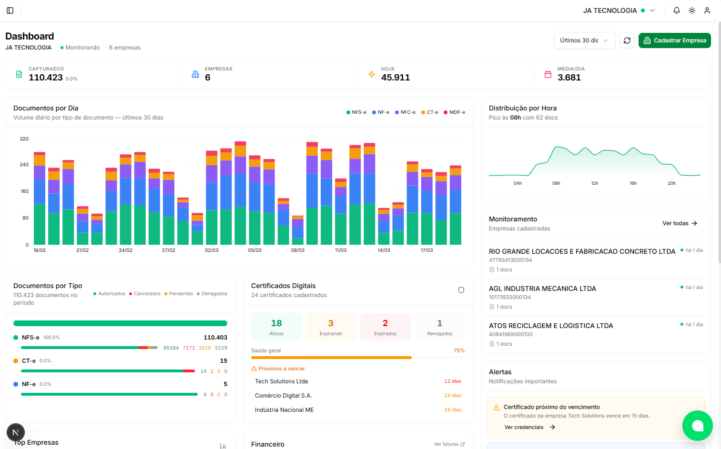Toggle NFC-e series in chart legend
721x449 pixels.
click(x=405, y=112)
